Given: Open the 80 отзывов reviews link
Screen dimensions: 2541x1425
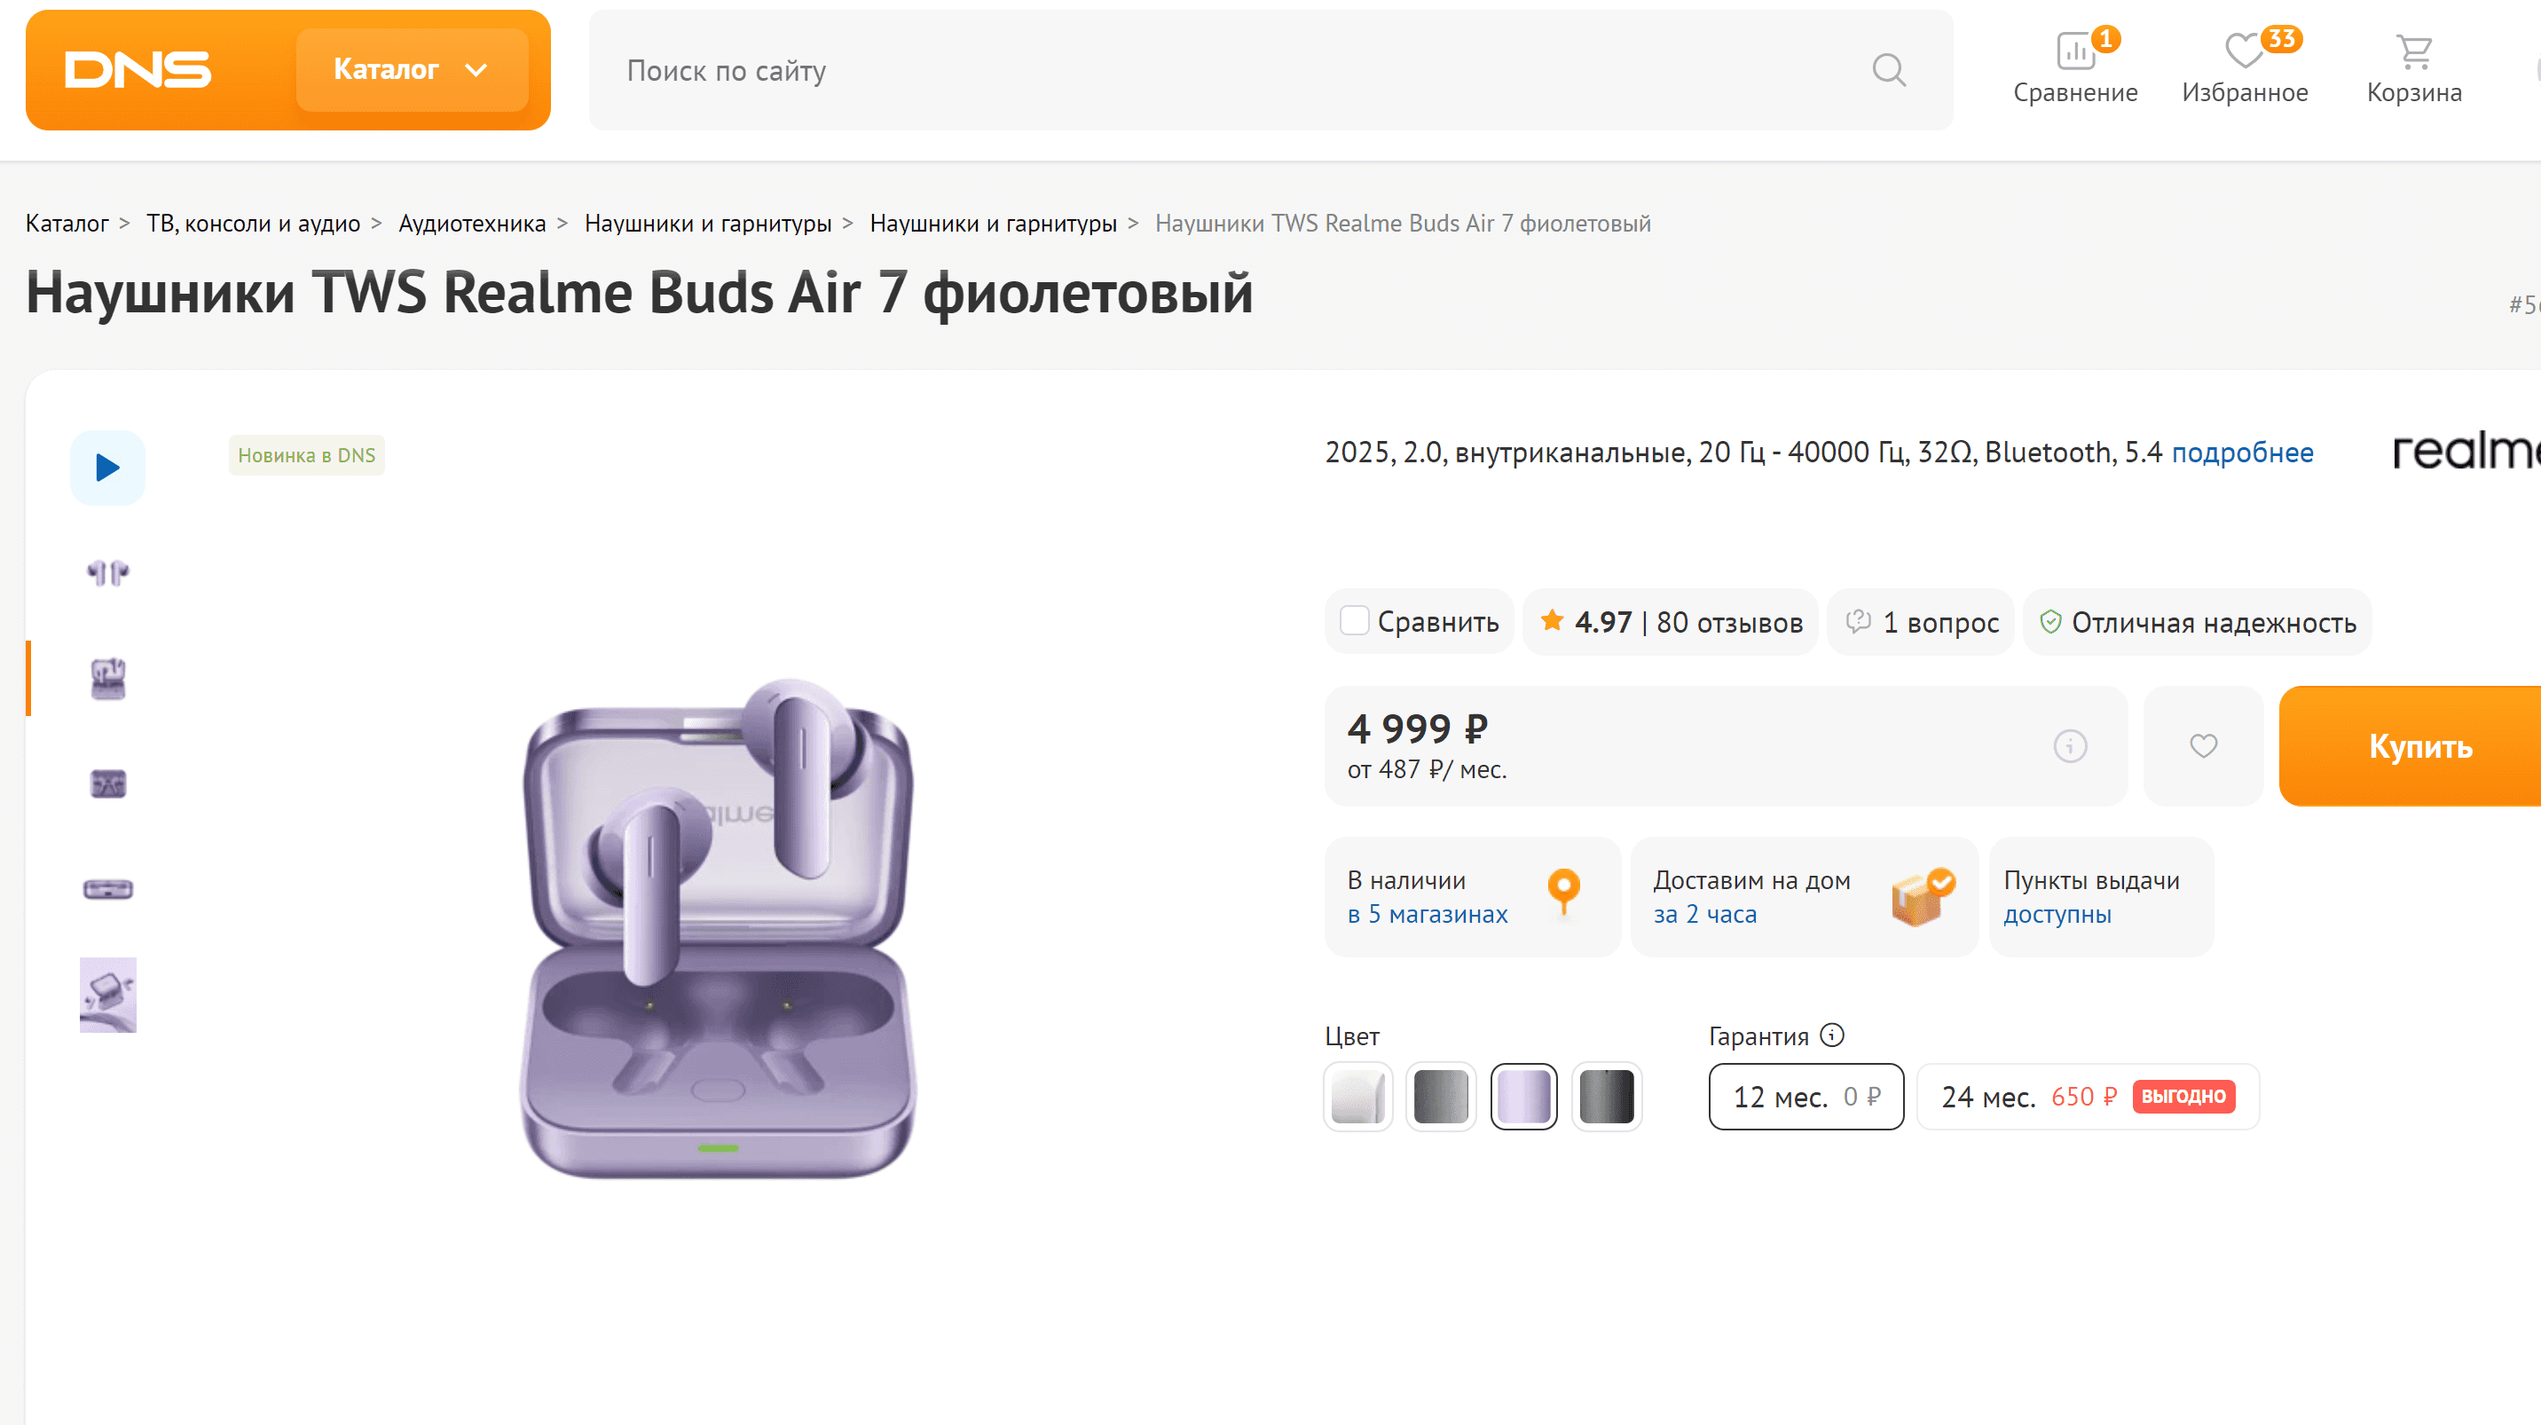Looking at the screenshot, I should tap(1728, 622).
